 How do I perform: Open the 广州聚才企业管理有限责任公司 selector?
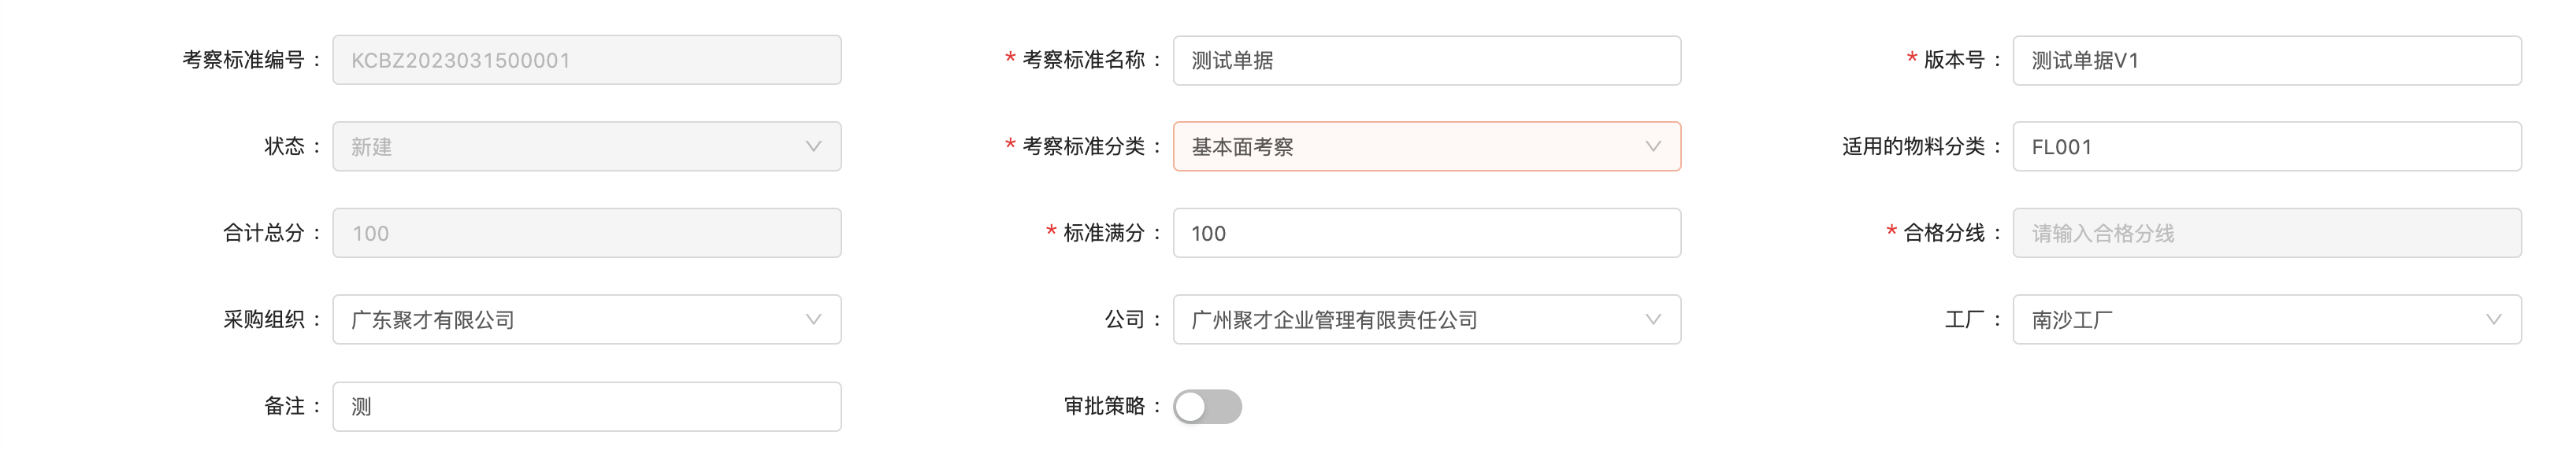point(1400,319)
